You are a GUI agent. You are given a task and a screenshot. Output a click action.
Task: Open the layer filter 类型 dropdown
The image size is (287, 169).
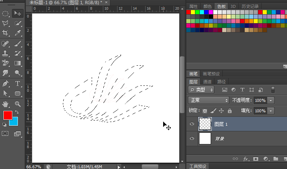point(201,90)
